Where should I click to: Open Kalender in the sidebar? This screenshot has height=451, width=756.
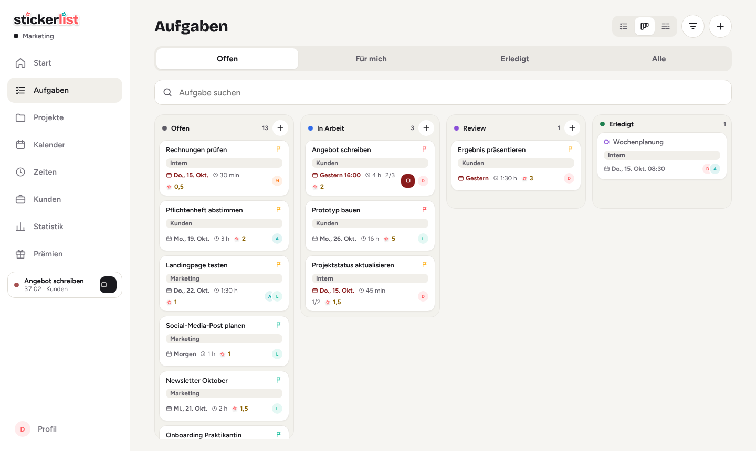pyautogui.click(x=65, y=145)
